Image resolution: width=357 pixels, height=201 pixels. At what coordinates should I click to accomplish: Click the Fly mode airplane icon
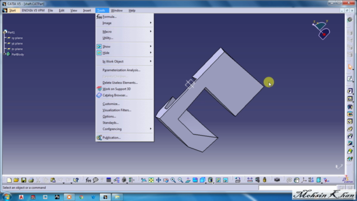click(x=144, y=180)
